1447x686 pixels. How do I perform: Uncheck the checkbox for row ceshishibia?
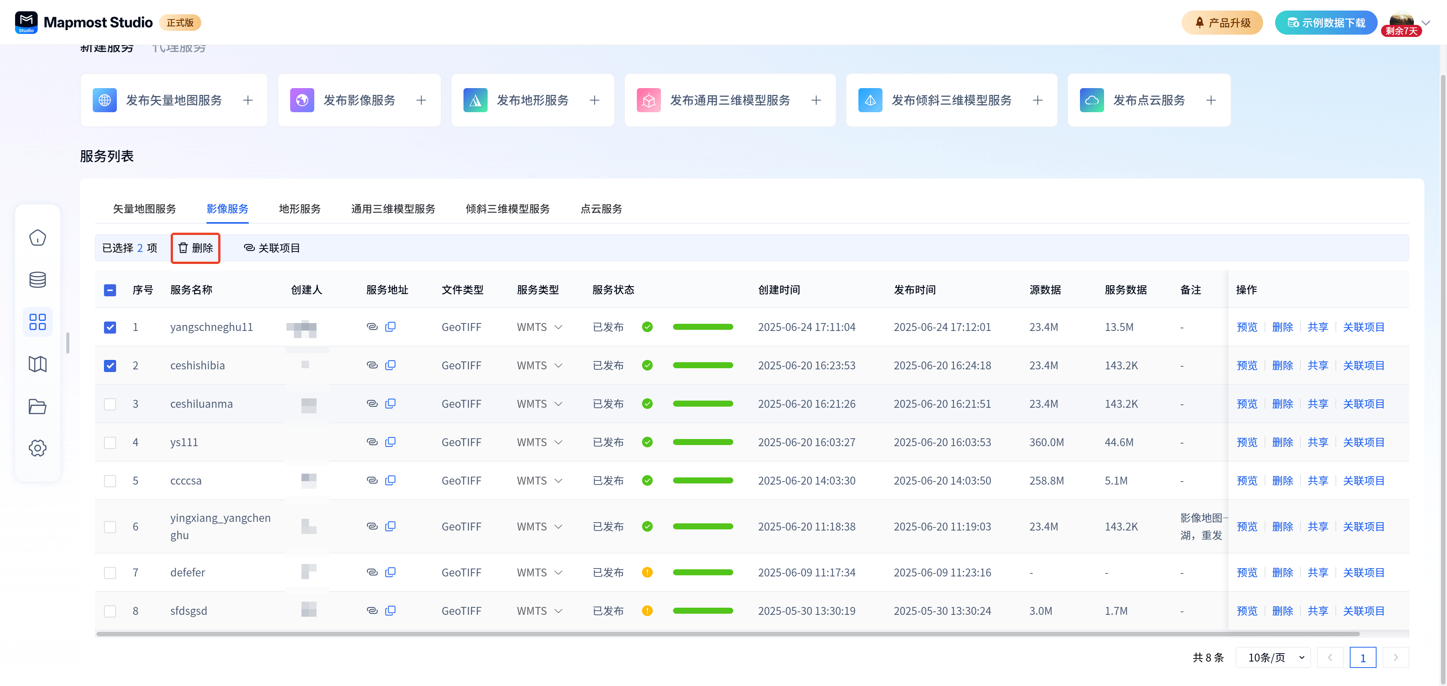pos(110,366)
